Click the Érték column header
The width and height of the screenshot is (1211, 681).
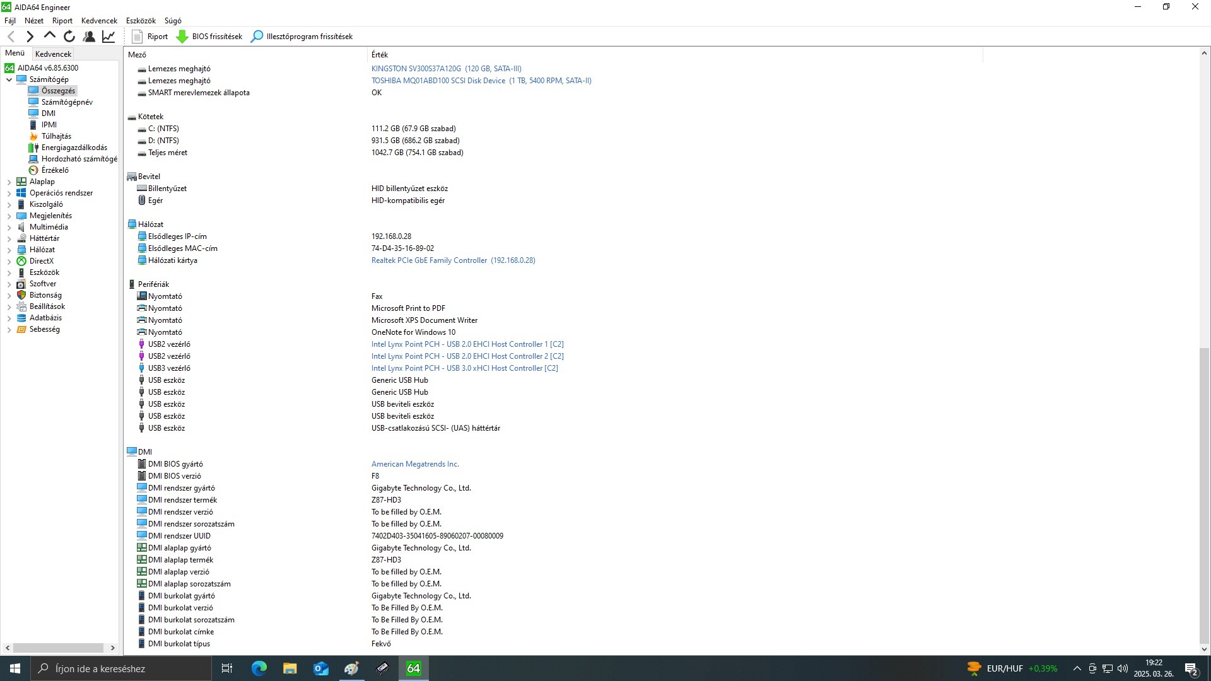click(x=675, y=55)
